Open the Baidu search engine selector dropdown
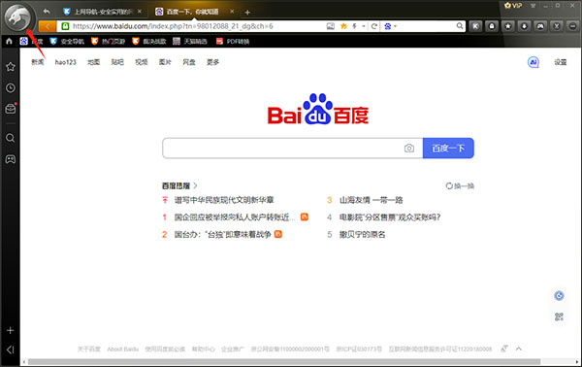 tap(391, 26)
